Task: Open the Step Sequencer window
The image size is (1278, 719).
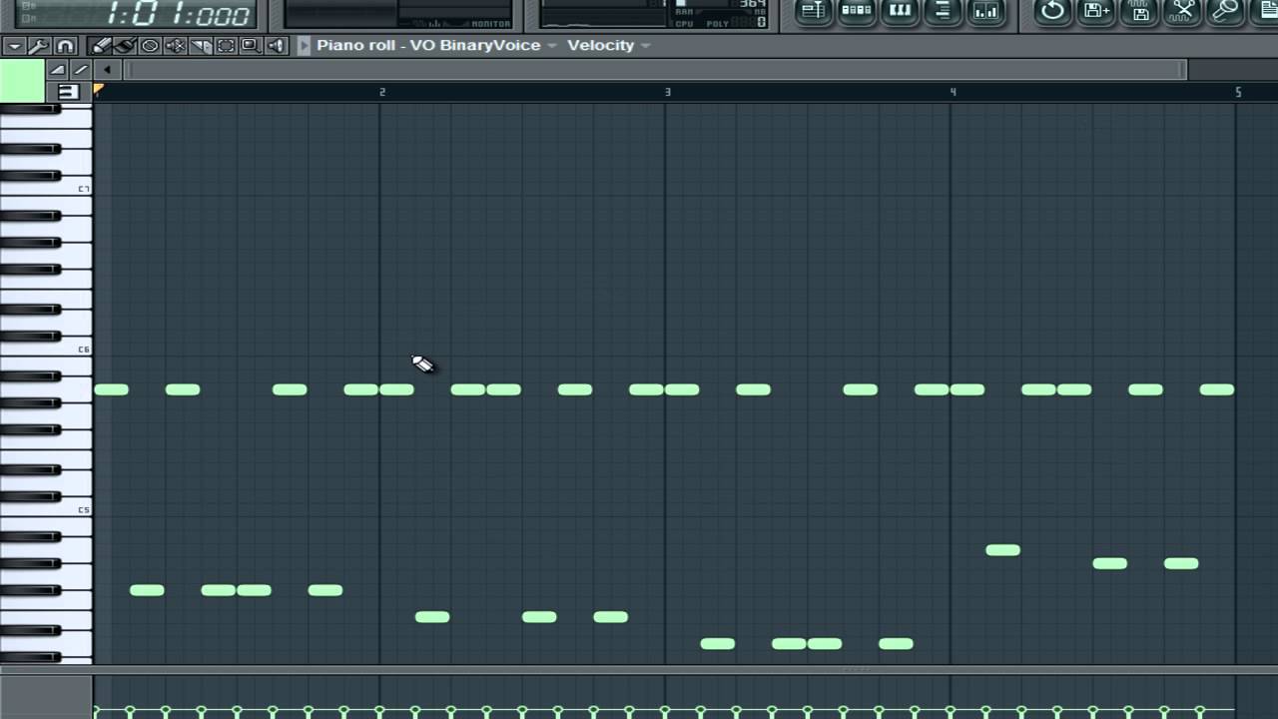Action: (857, 11)
